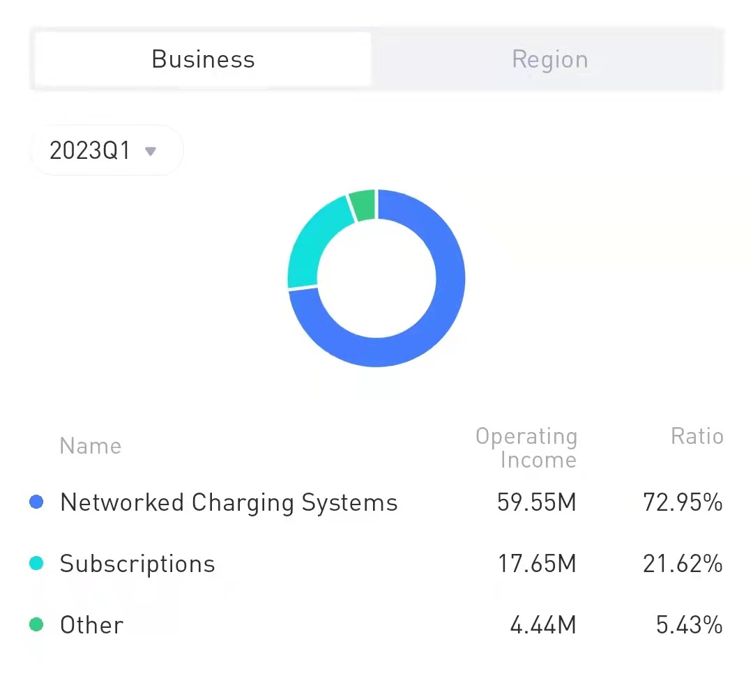This screenshot has height=678, width=753.
Task: Click the blue Networked Charging legend dot
Action: [36, 502]
